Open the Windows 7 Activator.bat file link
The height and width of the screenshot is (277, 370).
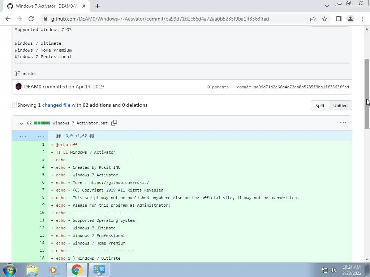(80, 123)
